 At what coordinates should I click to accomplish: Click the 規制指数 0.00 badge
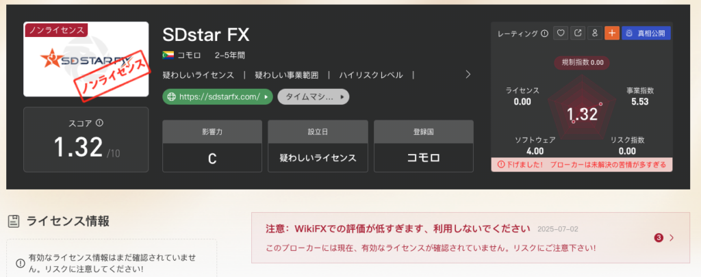(582, 63)
